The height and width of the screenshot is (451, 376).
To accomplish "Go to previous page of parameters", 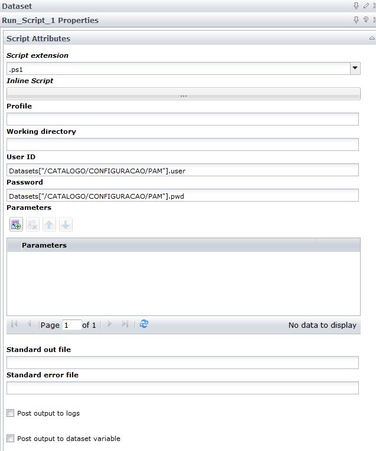I will (x=29, y=324).
